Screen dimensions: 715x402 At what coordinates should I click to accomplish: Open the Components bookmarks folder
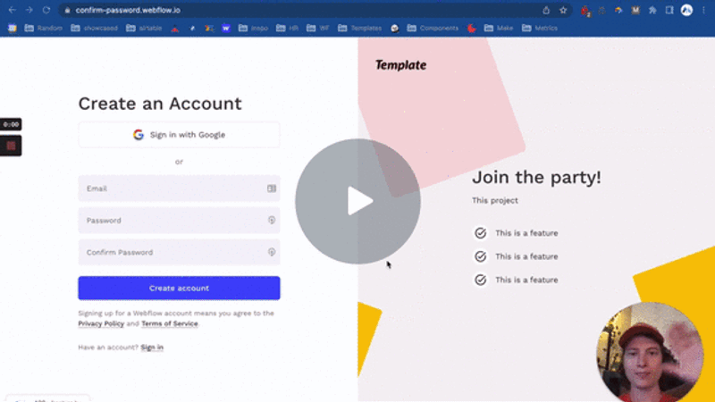pos(433,29)
